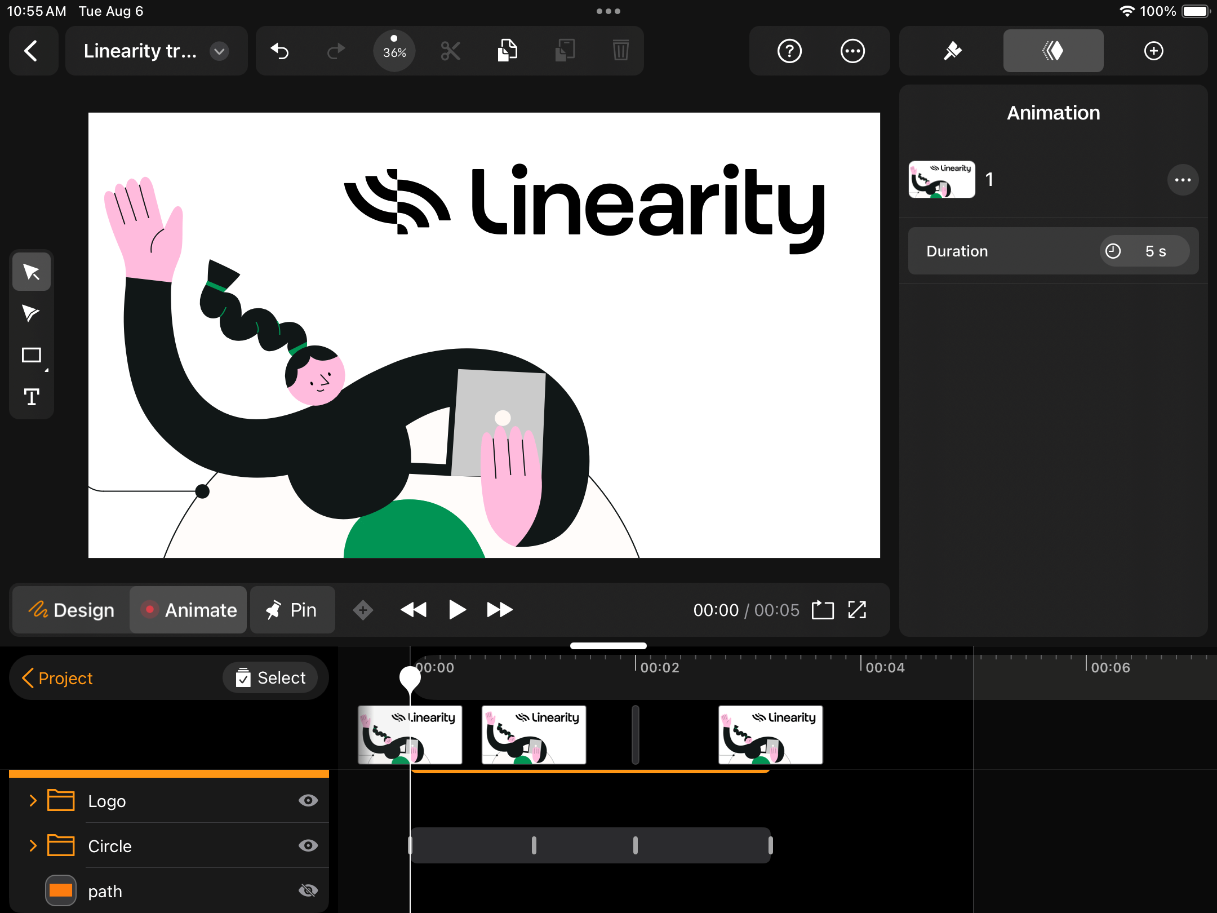Open the Add (plus) library tab

(1153, 51)
